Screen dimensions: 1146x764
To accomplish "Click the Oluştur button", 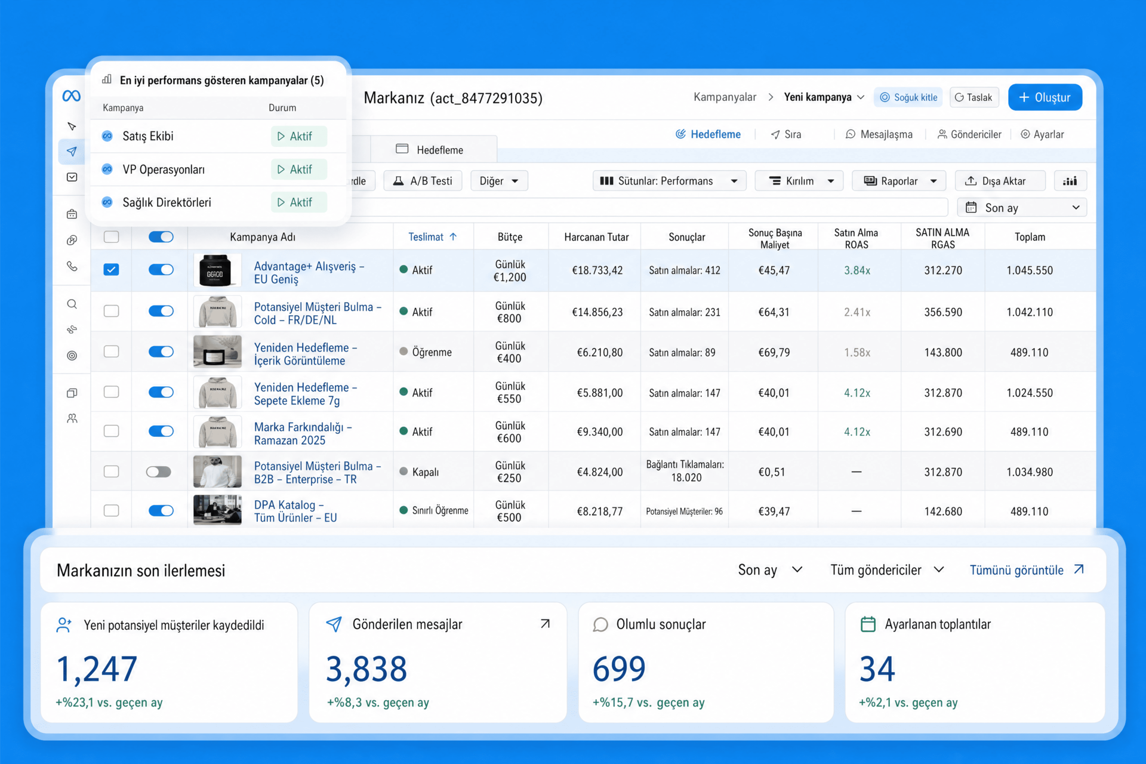I will click(x=1045, y=97).
